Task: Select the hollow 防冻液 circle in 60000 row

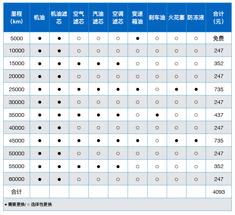Action: tap(196, 179)
